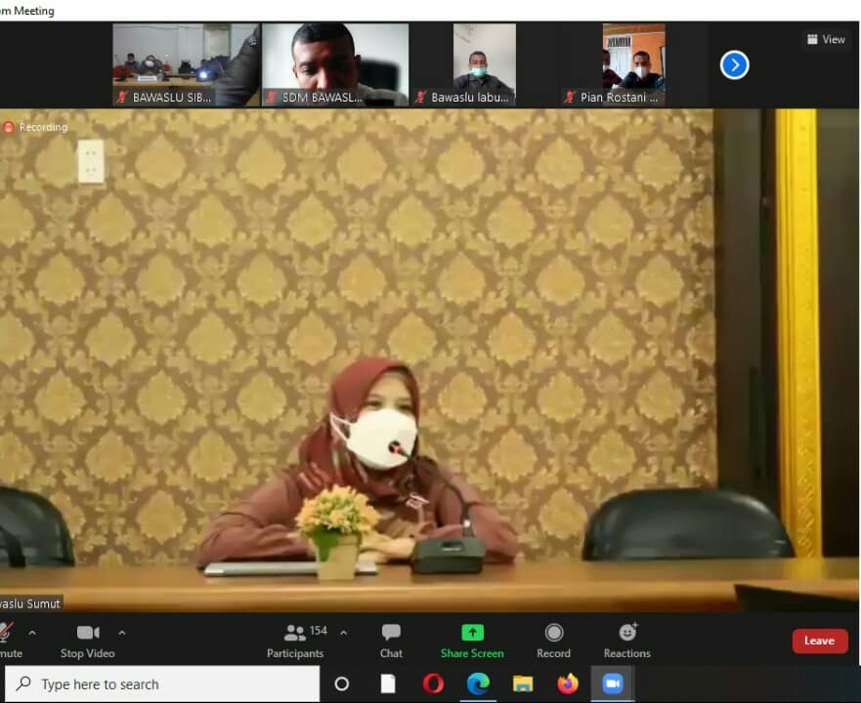The width and height of the screenshot is (861, 703).
Task: Show next participants with the blue arrow
Action: click(x=734, y=65)
